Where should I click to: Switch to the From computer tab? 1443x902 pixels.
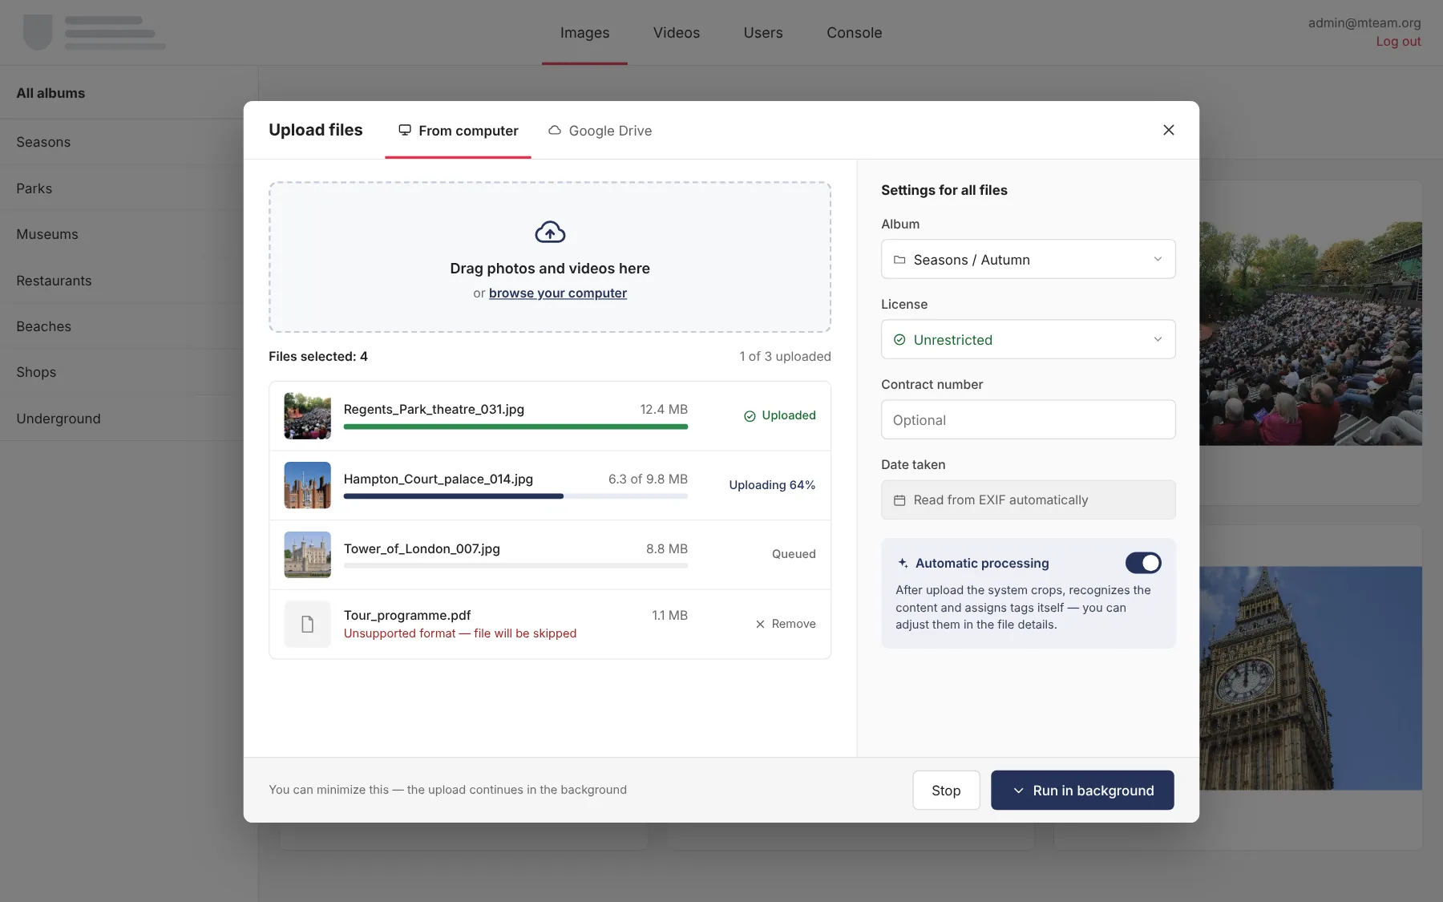pyautogui.click(x=458, y=131)
